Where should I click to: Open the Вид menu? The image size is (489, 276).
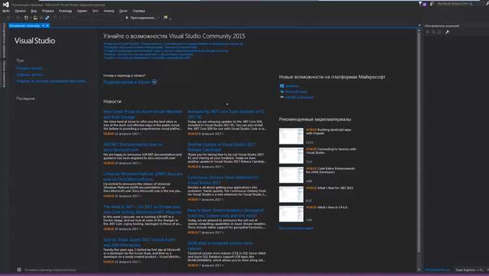(x=34, y=11)
